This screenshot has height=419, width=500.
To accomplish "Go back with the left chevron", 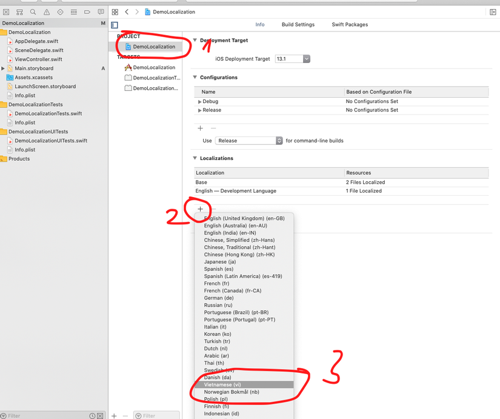I will (x=127, y=12).
